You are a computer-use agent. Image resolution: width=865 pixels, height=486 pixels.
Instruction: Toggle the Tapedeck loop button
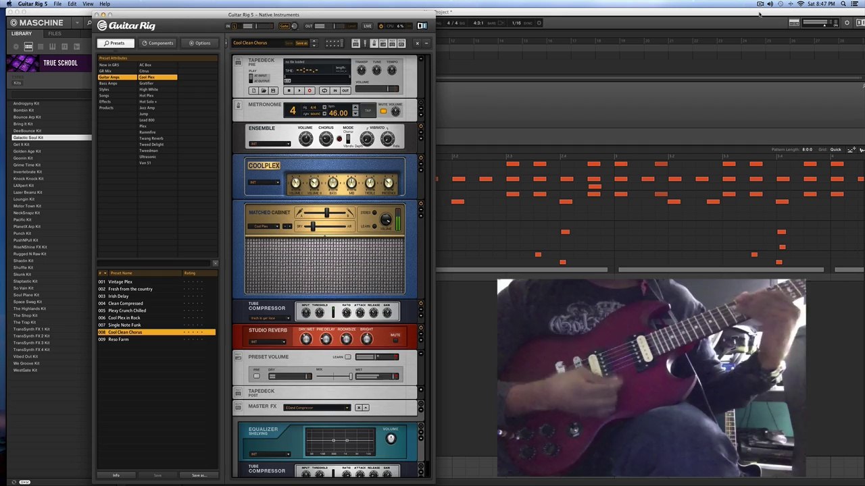point(324,90)
